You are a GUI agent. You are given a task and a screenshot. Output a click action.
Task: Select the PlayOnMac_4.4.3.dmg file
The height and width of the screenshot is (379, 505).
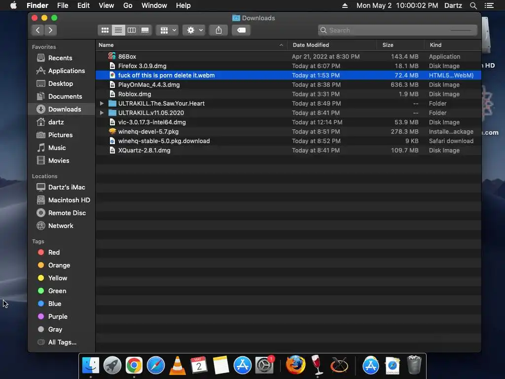(x=289, y=85)
